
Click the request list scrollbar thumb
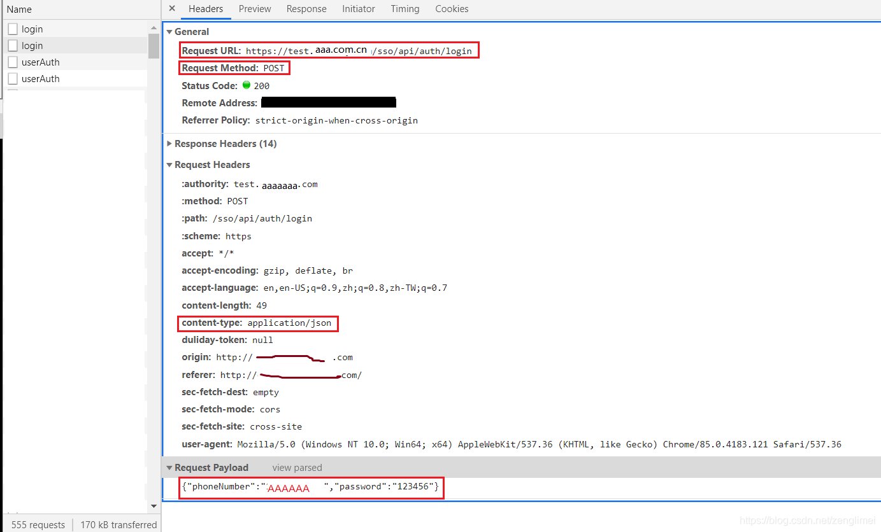point(154,46)
